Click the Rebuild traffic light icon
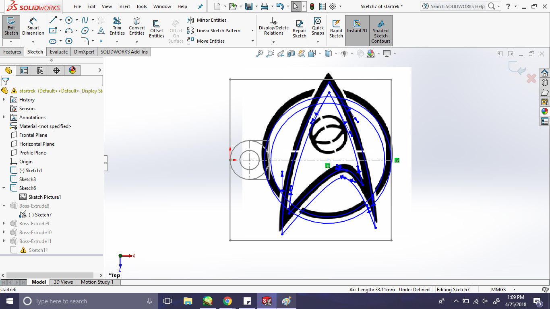 click(312, 6)
